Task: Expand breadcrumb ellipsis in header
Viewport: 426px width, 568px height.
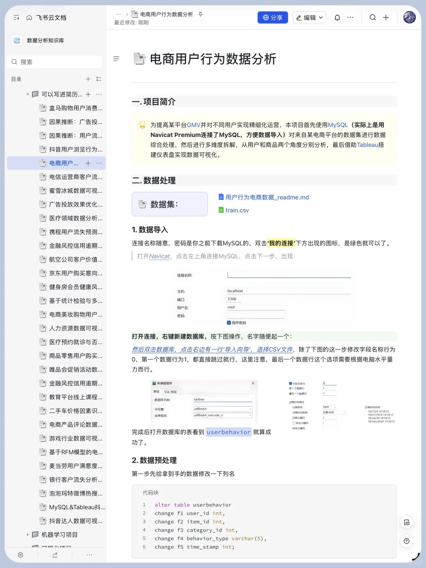Action: click(x=119, y=14)
